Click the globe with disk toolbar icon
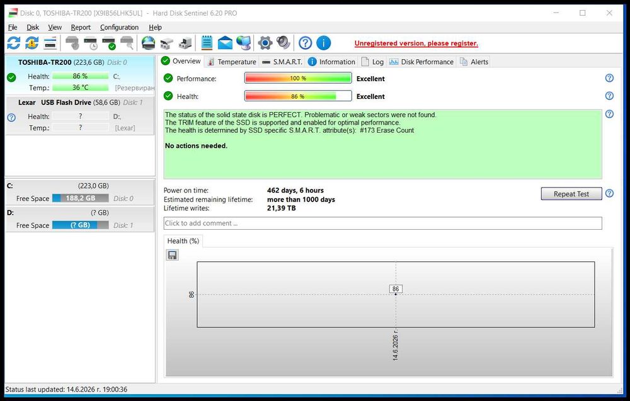Image resolution: width=630 pixels, height=401 pixels. pyautogui.click(x=148, y=43)
